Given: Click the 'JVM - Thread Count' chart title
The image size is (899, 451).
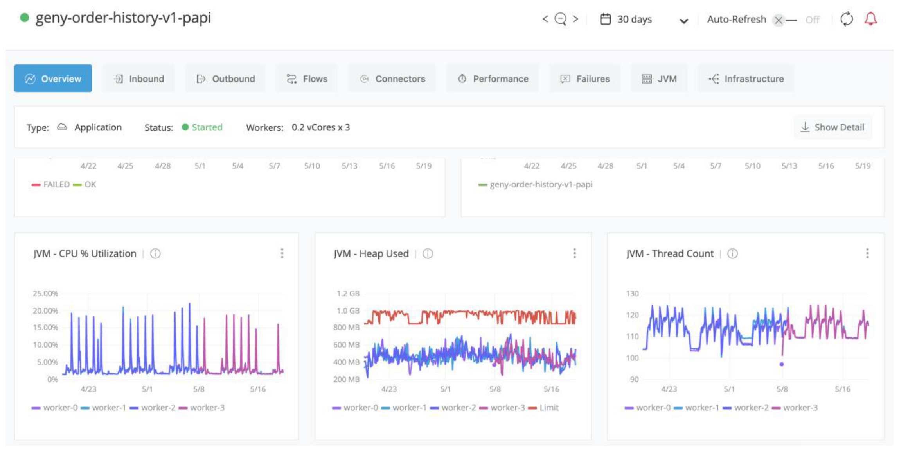Looking at the screenshot, I should coord(670,254).
